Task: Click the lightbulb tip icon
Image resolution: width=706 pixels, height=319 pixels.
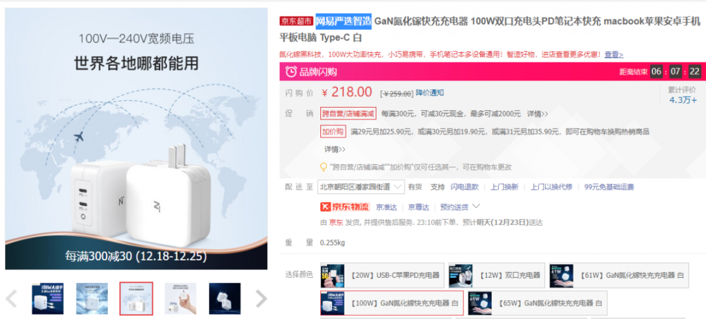Action: click(x=324, y=167)
